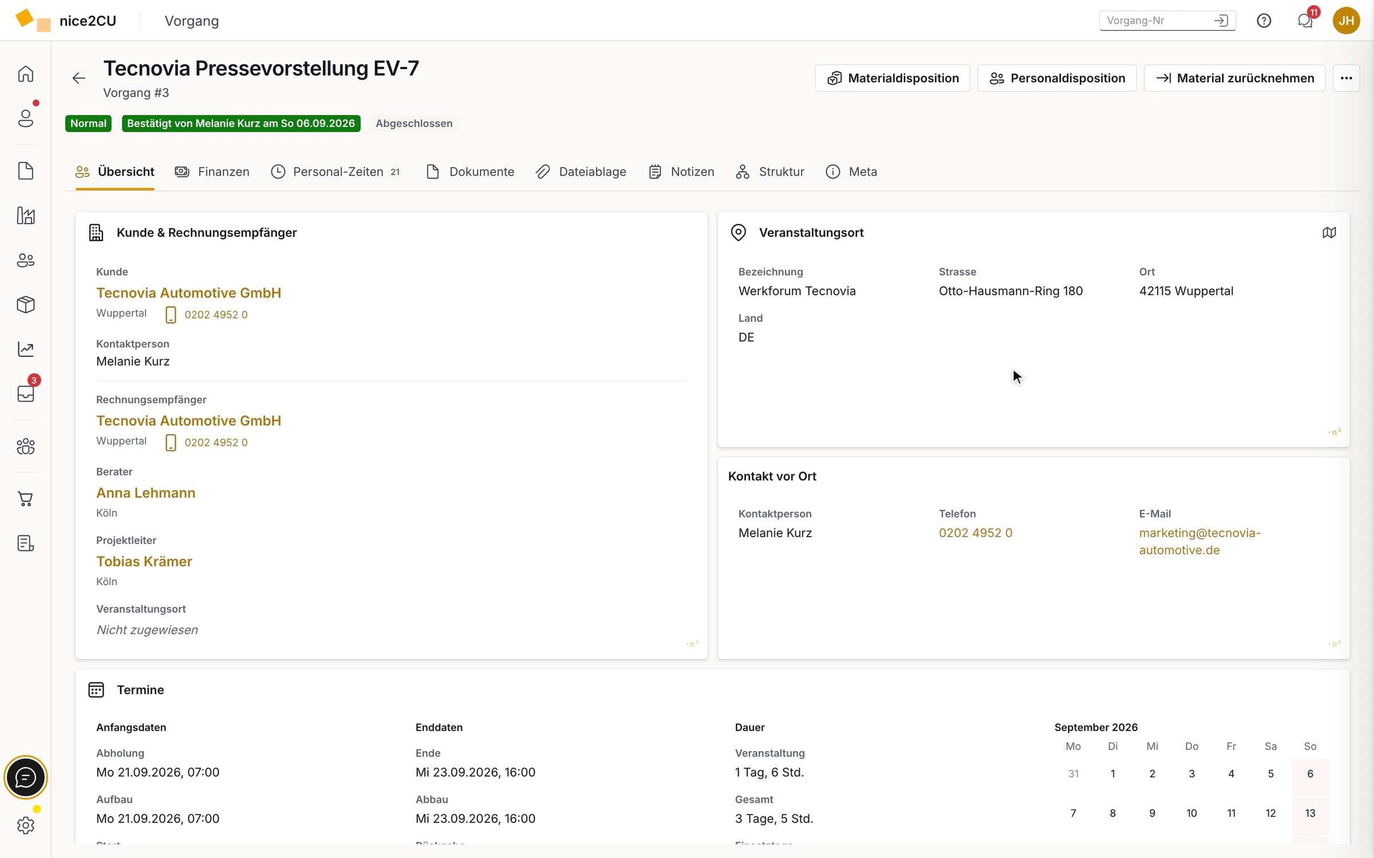Open the home icon in the sidebar
The width and height of the screenshot is (1374, 858).
(x=26, y=74)
